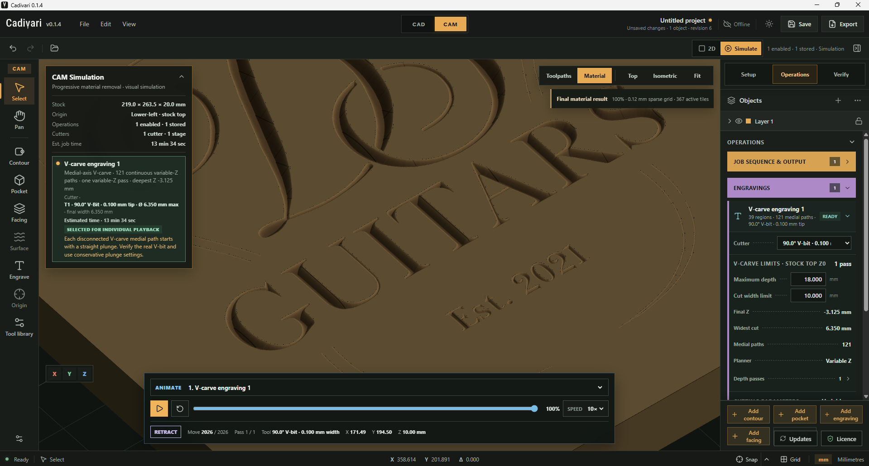Click the X axis view button
The height and width of the screenshot is (466, 869).
[x=54, y=374]
